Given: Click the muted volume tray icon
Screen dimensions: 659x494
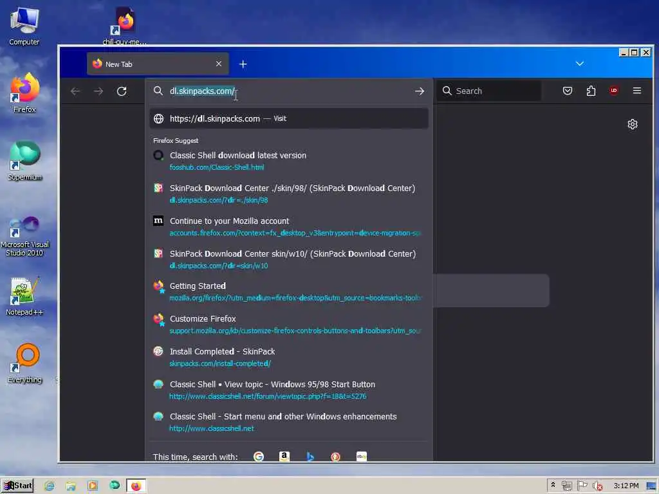Looking at the screenshot, I should pos(597,486).
